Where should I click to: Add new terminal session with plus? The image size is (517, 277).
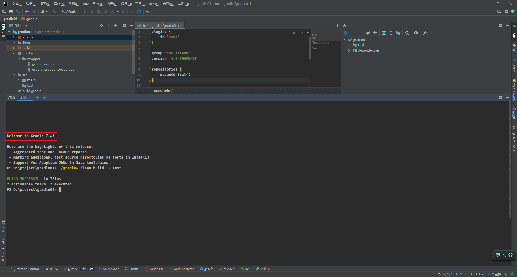coord(37,97)
